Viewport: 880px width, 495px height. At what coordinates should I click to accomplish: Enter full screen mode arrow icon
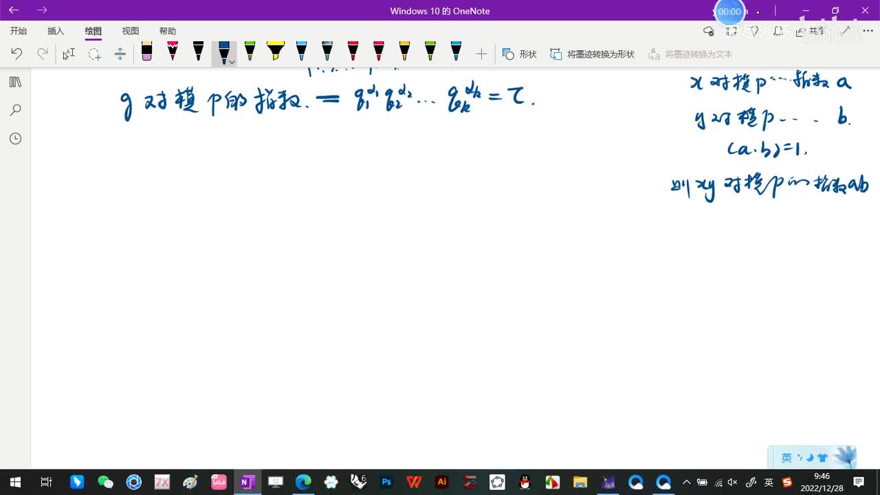coord(846,31)
